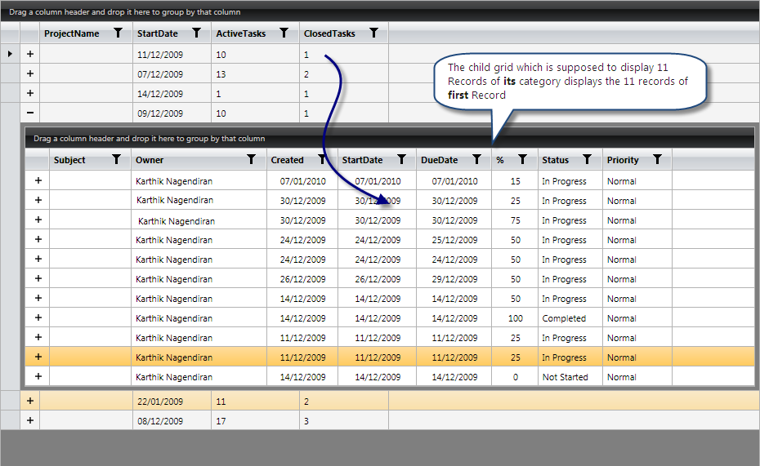Expand the Not Started task row
The image size is (760, 466).
38,376
